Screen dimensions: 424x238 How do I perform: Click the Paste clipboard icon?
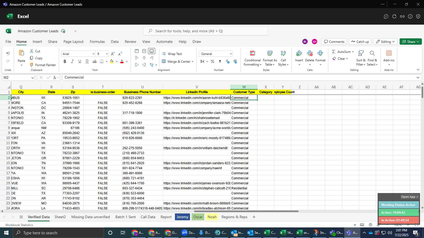[x=21, y=53]
